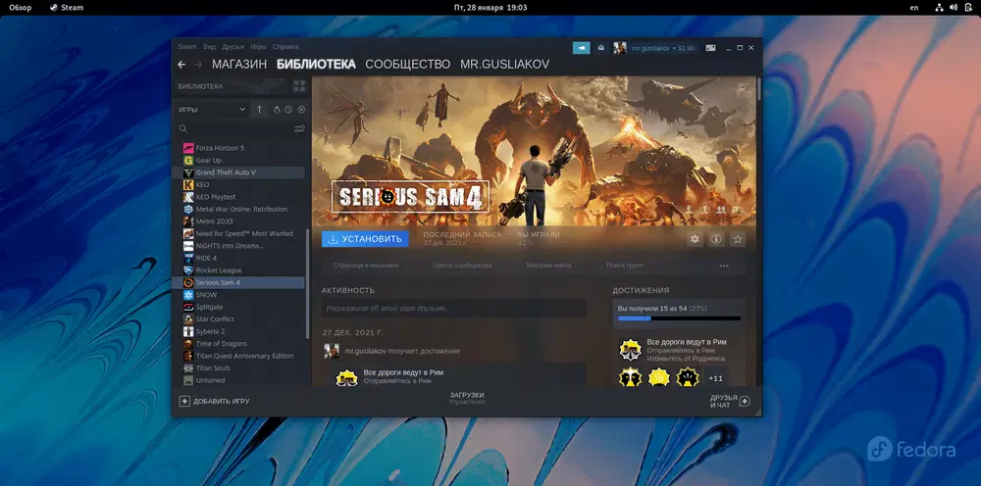Open the game settings gear icon
Screen dimensions: 981x486
click(x=695, y=239)
